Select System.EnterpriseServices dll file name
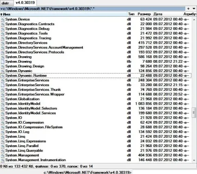197x174 pixels. [27, 80]
